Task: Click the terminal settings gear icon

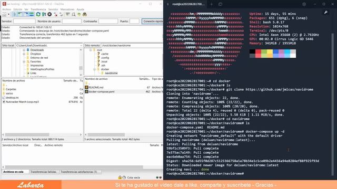Action: tap(304, 4)
